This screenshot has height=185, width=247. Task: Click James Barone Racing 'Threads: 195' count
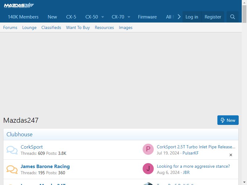(33, 173)
